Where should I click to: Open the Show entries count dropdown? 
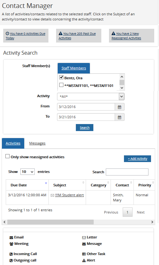click(27, 172)
